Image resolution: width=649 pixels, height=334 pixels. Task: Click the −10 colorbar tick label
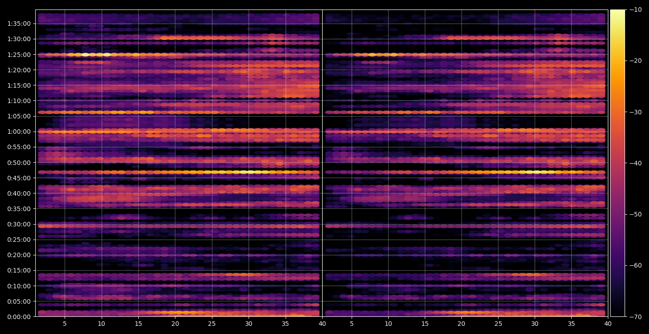635,9
